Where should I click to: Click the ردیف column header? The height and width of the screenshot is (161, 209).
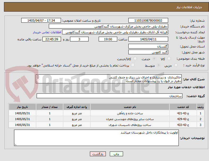point(201,107)
